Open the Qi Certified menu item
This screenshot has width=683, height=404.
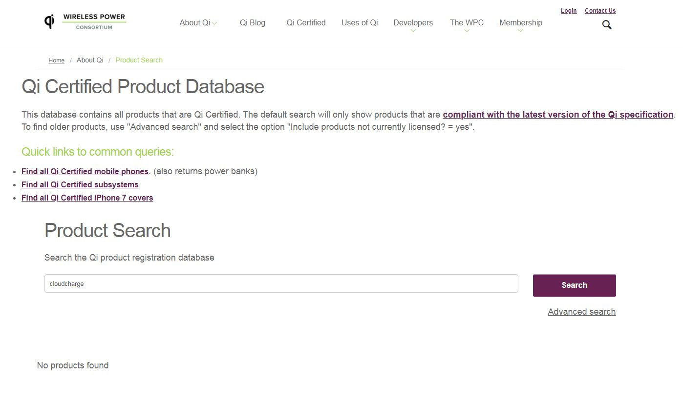tap(306, 22)
